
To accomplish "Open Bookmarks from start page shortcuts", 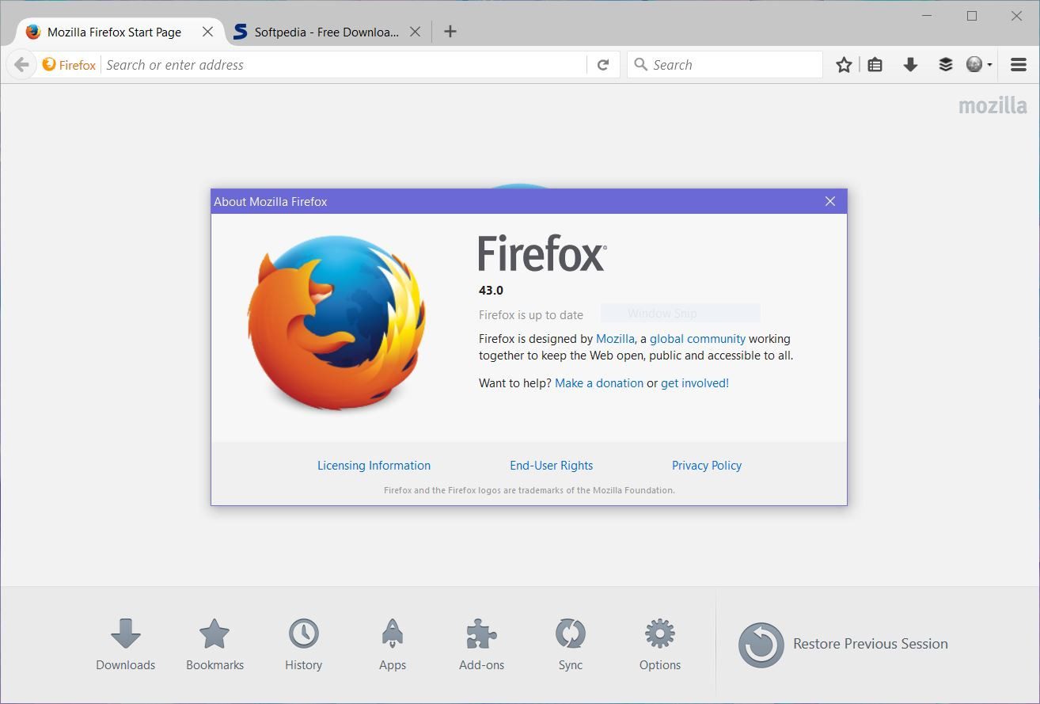I will (214, 645).
